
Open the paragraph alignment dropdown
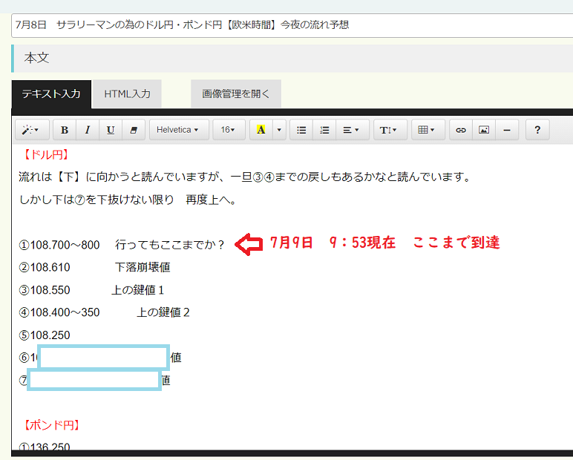pos(353,130)
